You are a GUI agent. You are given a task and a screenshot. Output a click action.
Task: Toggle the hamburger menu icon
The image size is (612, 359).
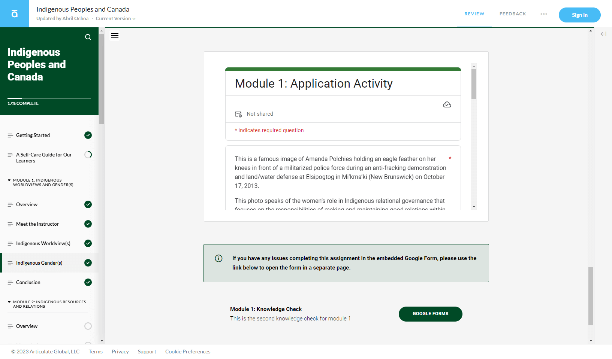point(115,36)
